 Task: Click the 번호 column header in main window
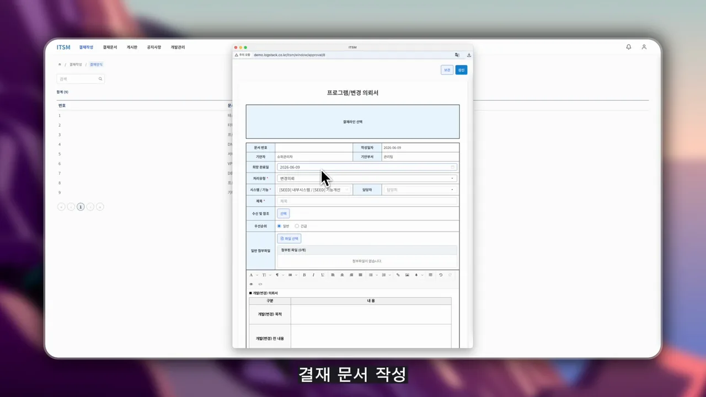pos(62,105)
